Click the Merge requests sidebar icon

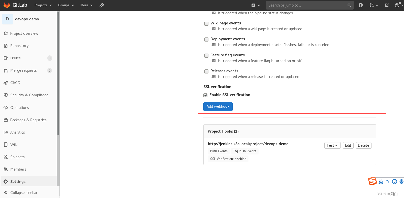click(6, 70)
